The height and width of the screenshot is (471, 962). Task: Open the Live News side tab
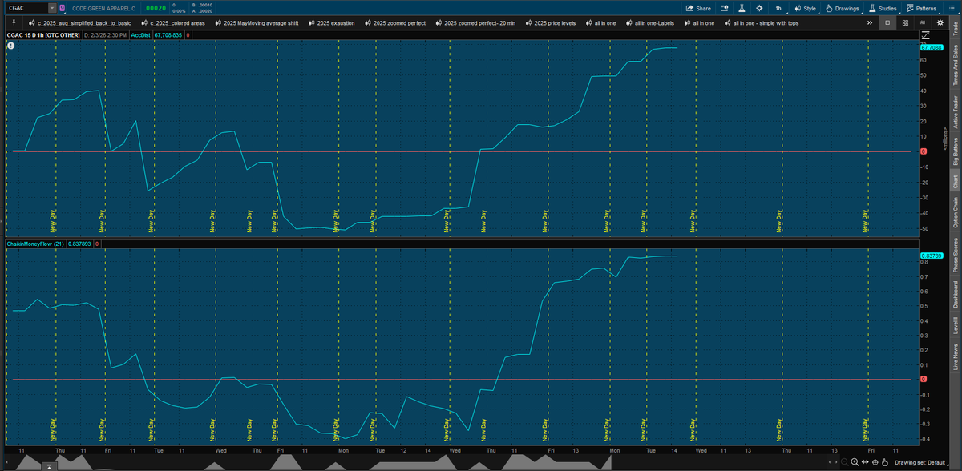coord(954,357)
